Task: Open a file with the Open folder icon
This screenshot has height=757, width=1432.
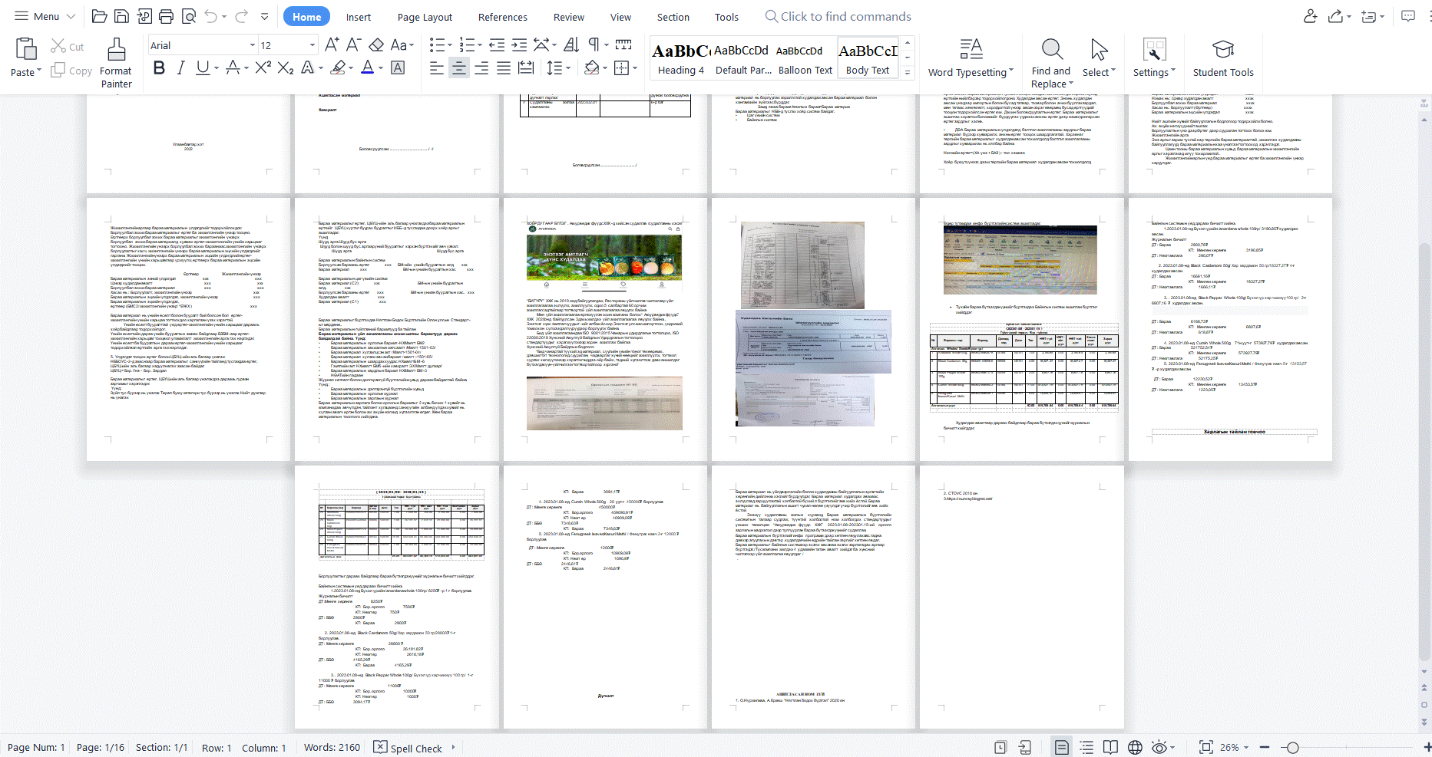Action: [x=99, y=16]
